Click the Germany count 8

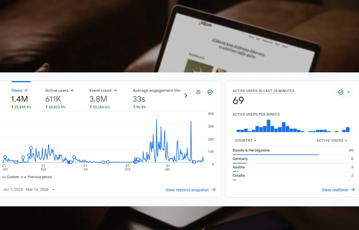[x=352, y=159]
